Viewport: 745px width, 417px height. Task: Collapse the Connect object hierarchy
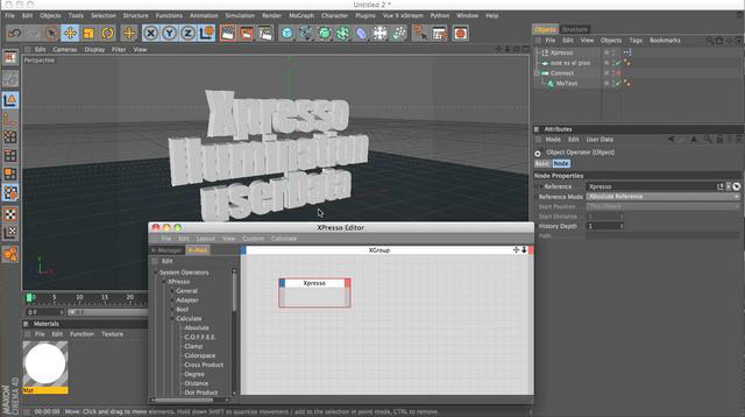(x=537, y=73)
